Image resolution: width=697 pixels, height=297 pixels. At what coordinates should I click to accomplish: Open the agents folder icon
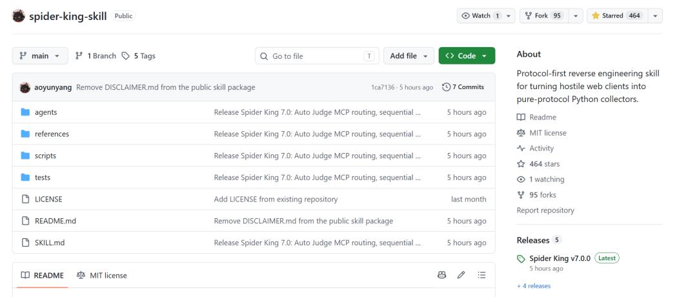[x=25, y=112]
